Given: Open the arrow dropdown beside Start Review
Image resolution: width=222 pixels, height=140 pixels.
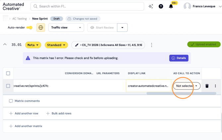Looking at the screenshot, I should click(122, 28).
